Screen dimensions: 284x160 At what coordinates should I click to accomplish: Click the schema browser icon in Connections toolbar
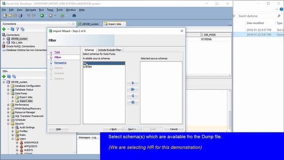(23, 29)
